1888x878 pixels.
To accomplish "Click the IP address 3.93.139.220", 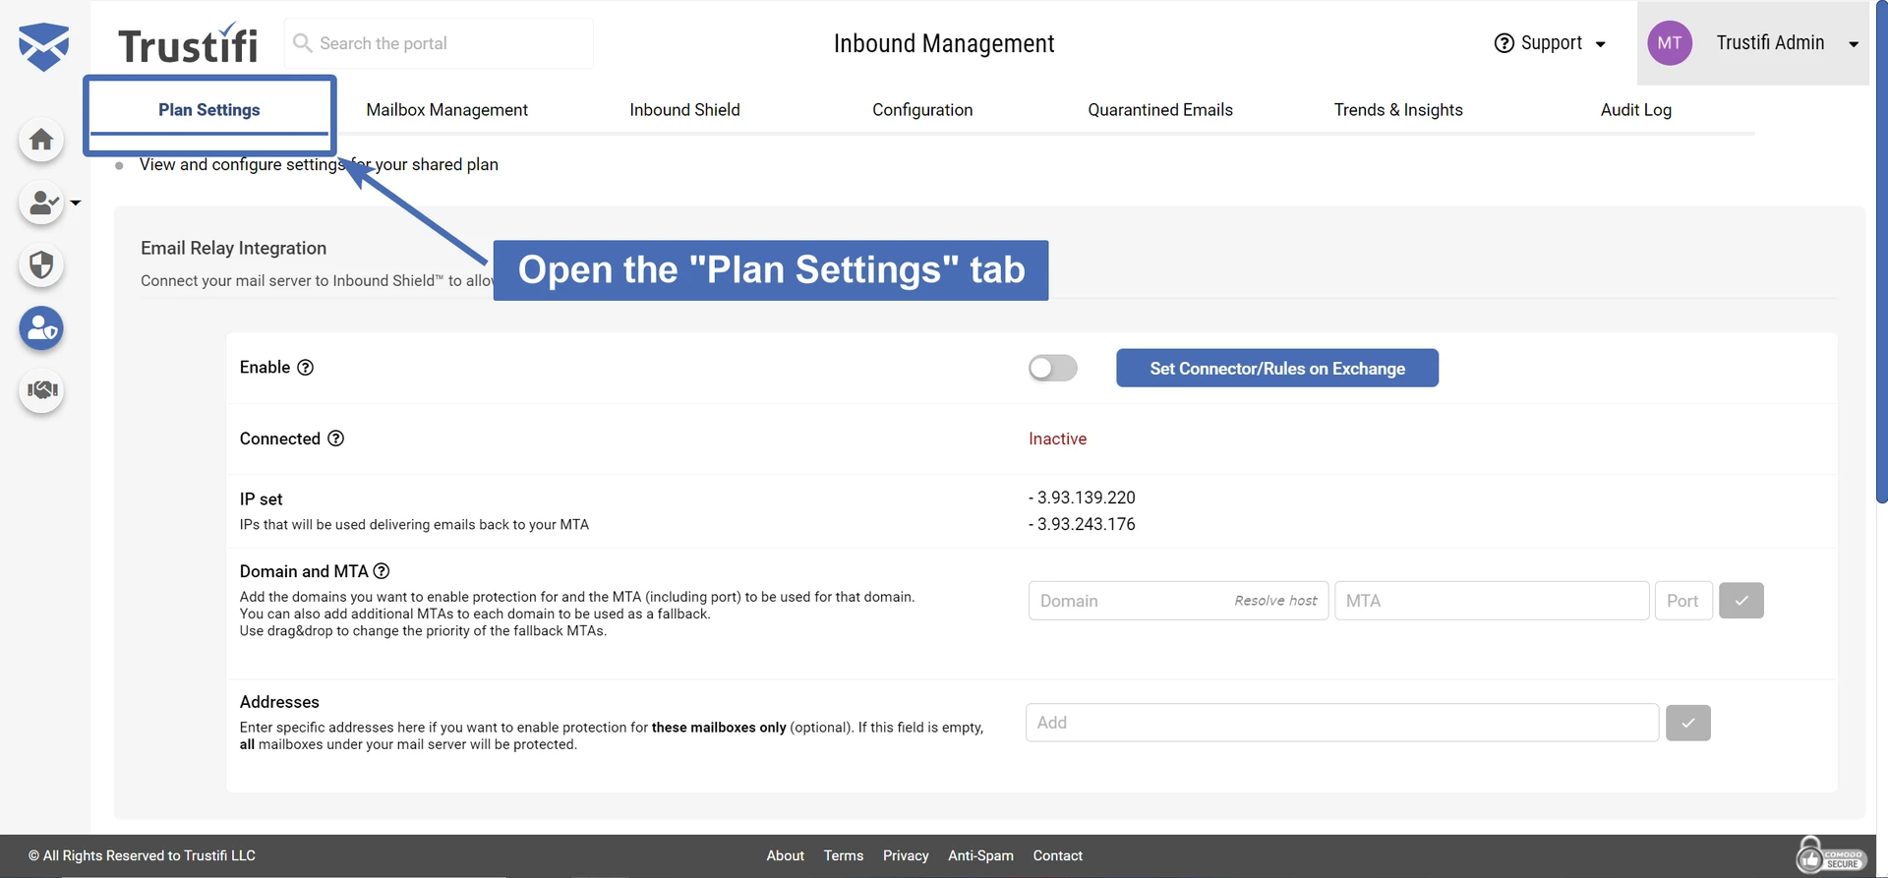I will pos(1086,498).
